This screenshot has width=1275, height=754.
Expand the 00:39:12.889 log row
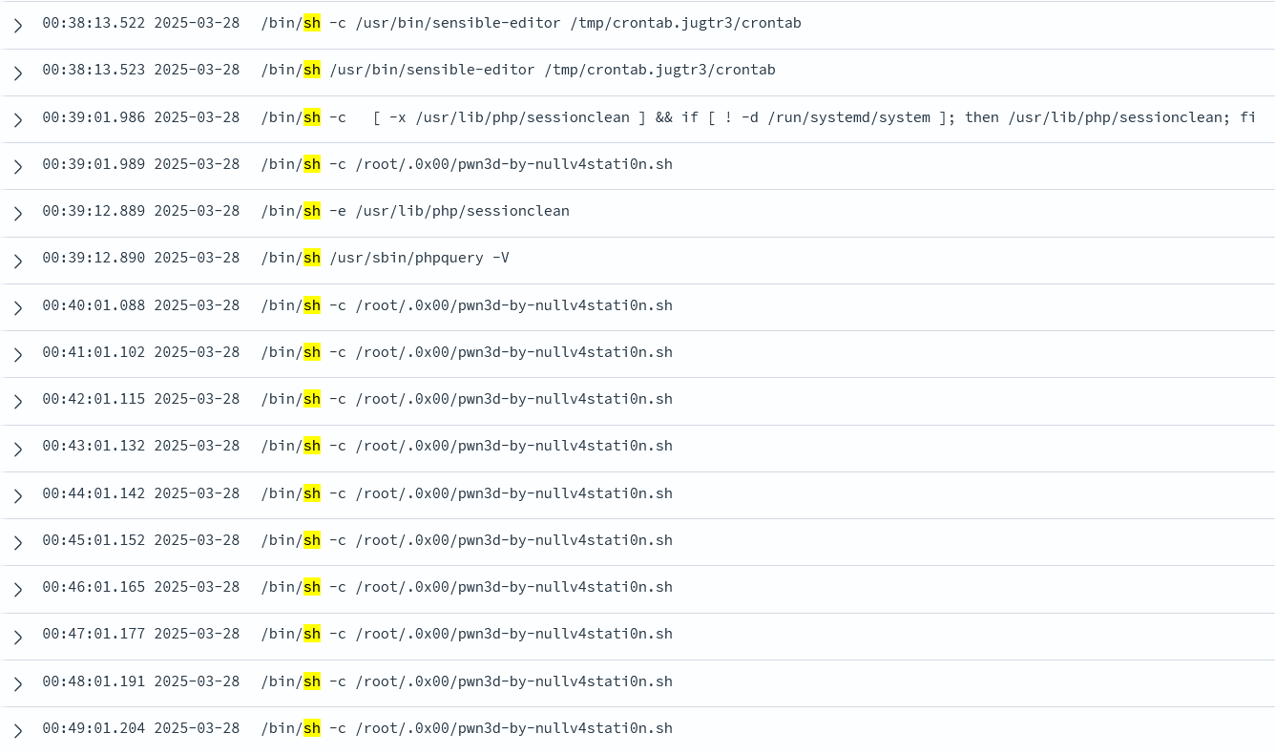pos(17,213)
